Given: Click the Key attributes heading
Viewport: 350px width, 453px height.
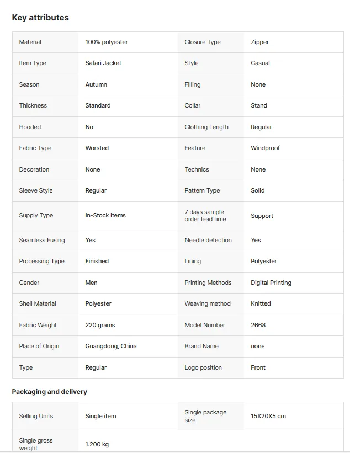Looking at the screenshot, I should (40, 18).
